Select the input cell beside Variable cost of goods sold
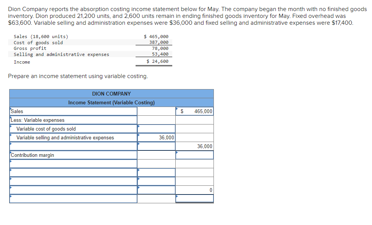The image size is (372, 225). click(x=156, y=129)
